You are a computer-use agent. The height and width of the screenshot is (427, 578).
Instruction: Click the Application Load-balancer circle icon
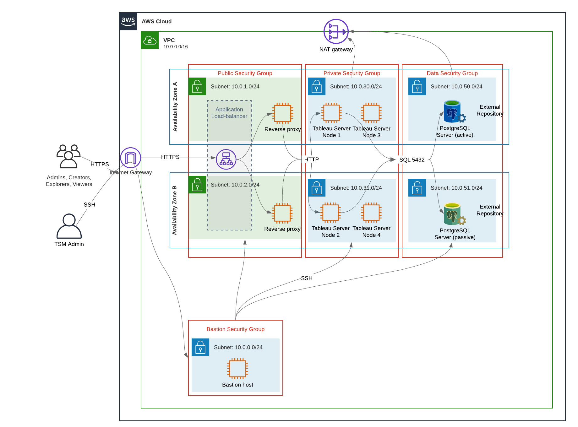(226, 159)
